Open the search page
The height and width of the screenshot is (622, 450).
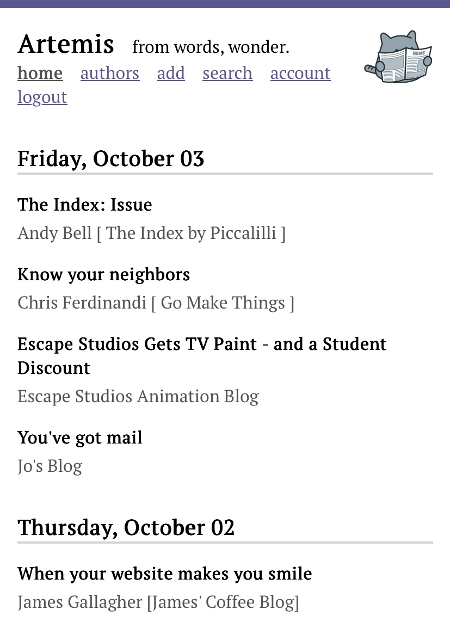(227, 73)
